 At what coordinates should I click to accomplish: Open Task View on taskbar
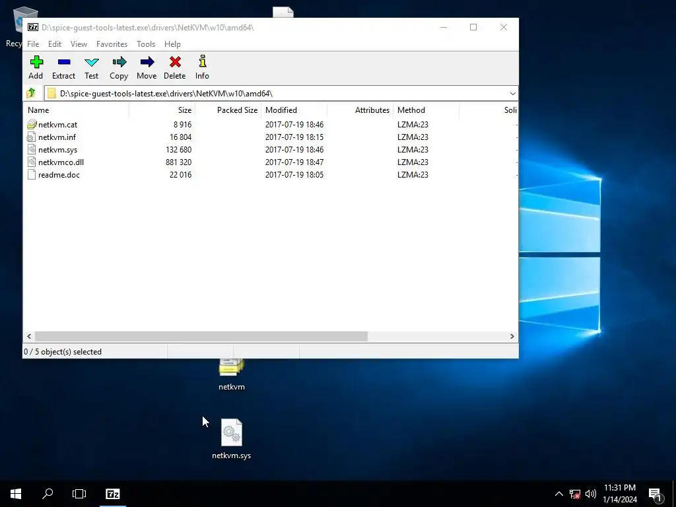(79, 494)
